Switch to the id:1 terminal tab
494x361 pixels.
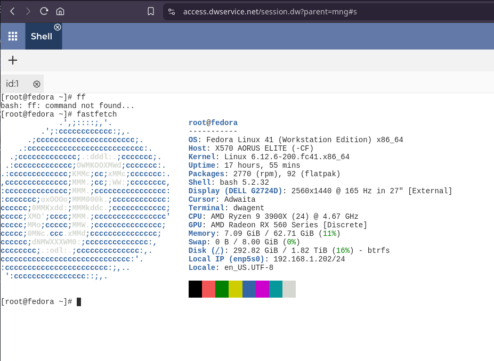point(12,84)
